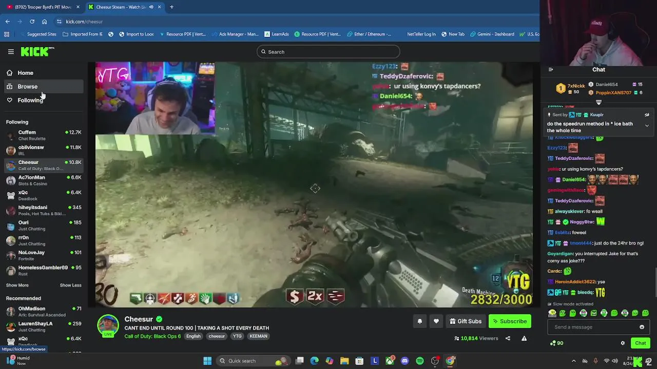Screen dimensions: 657x369
Task: Open chat settings gear icon
Action: point(623,343)
